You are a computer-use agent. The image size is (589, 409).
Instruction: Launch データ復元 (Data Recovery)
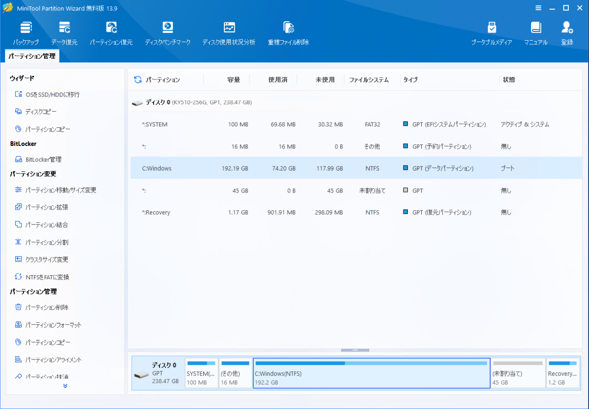64,33
